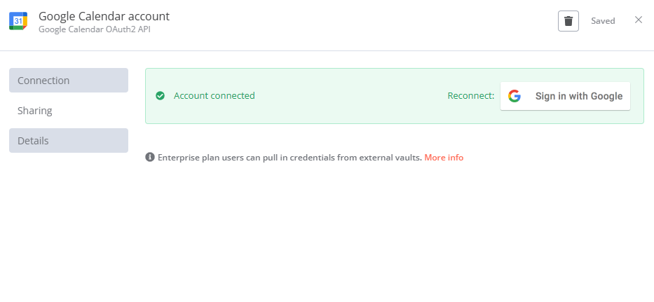Close the credential dialog with X
The image size is (654, 302).
coord(638,20)
